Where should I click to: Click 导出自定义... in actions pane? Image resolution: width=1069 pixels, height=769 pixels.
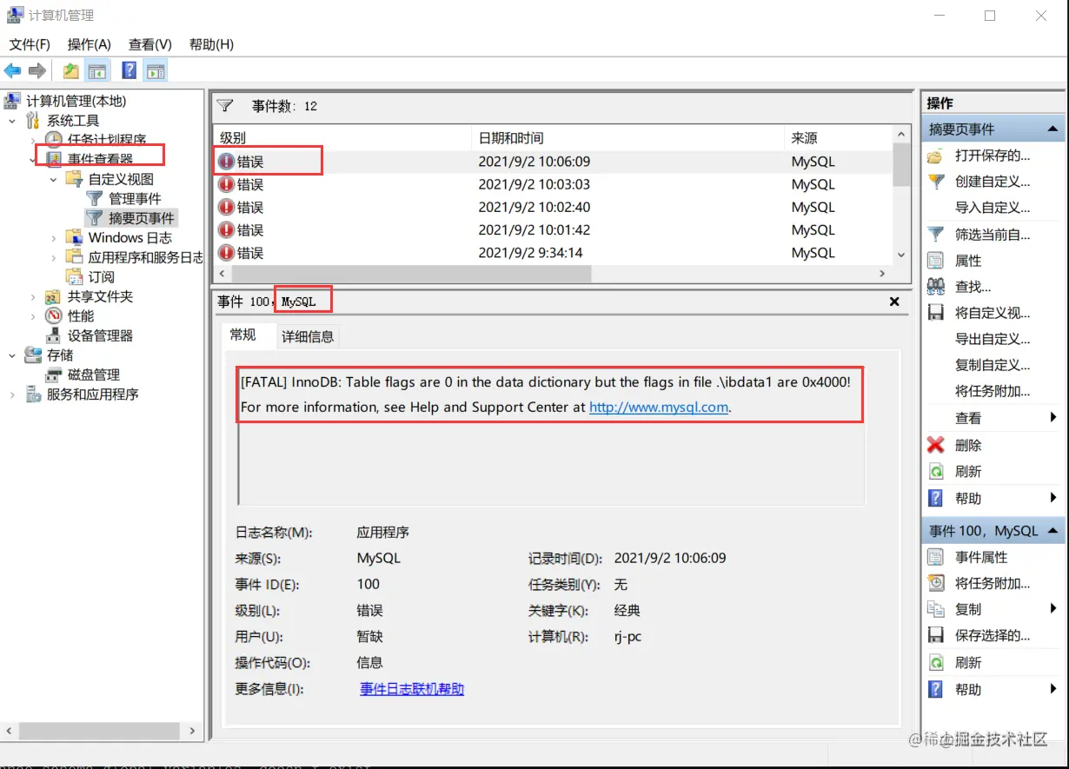(x=993, y=339)
